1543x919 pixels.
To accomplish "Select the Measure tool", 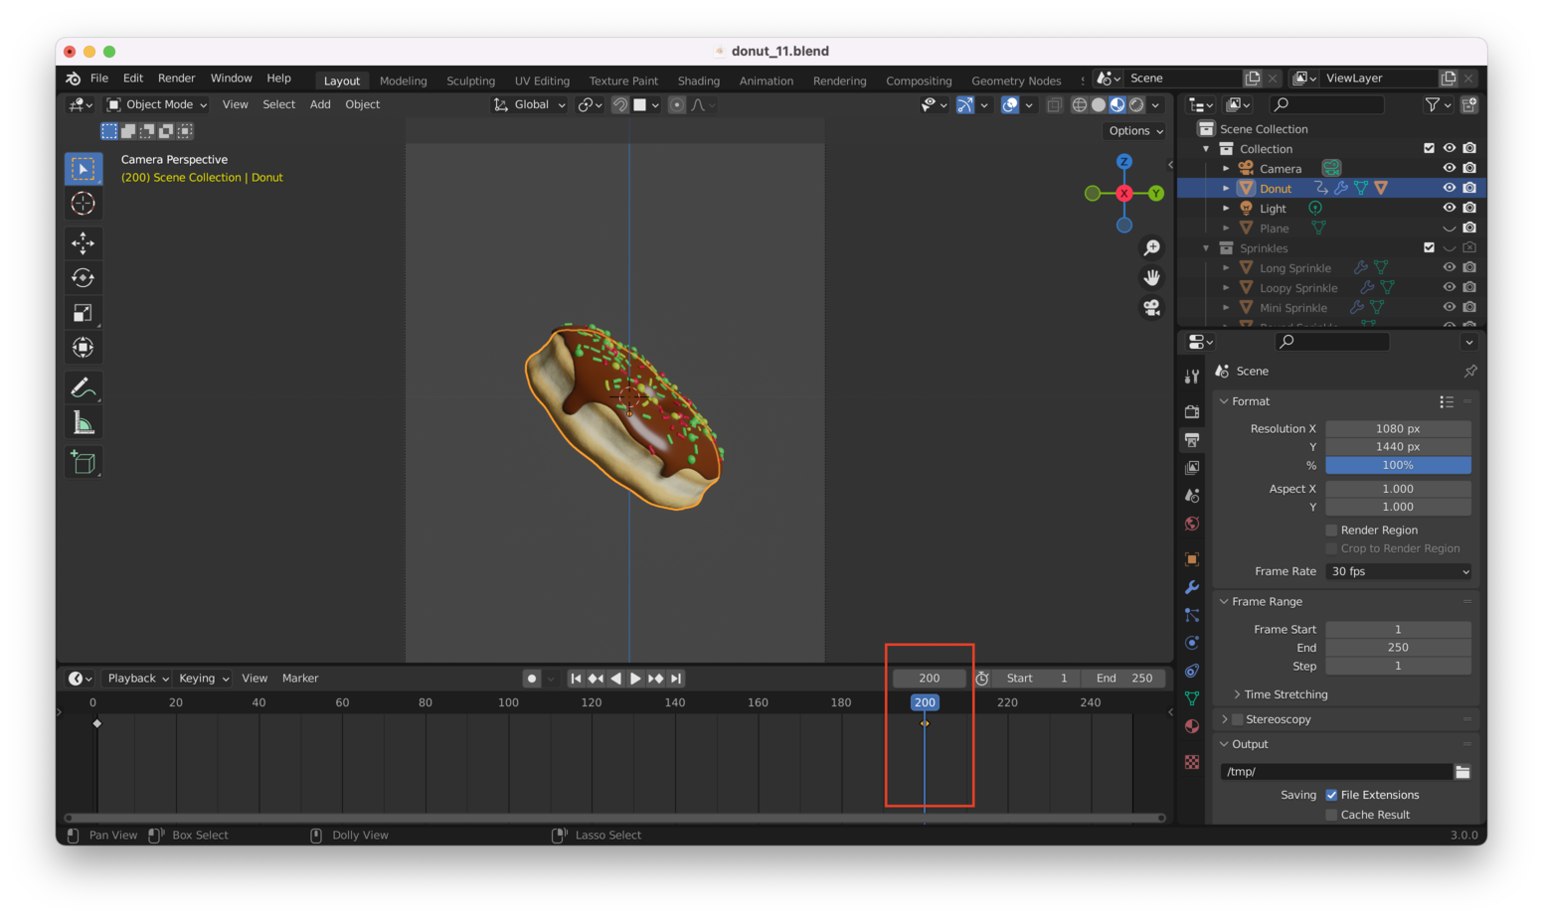I will (84, 421).
